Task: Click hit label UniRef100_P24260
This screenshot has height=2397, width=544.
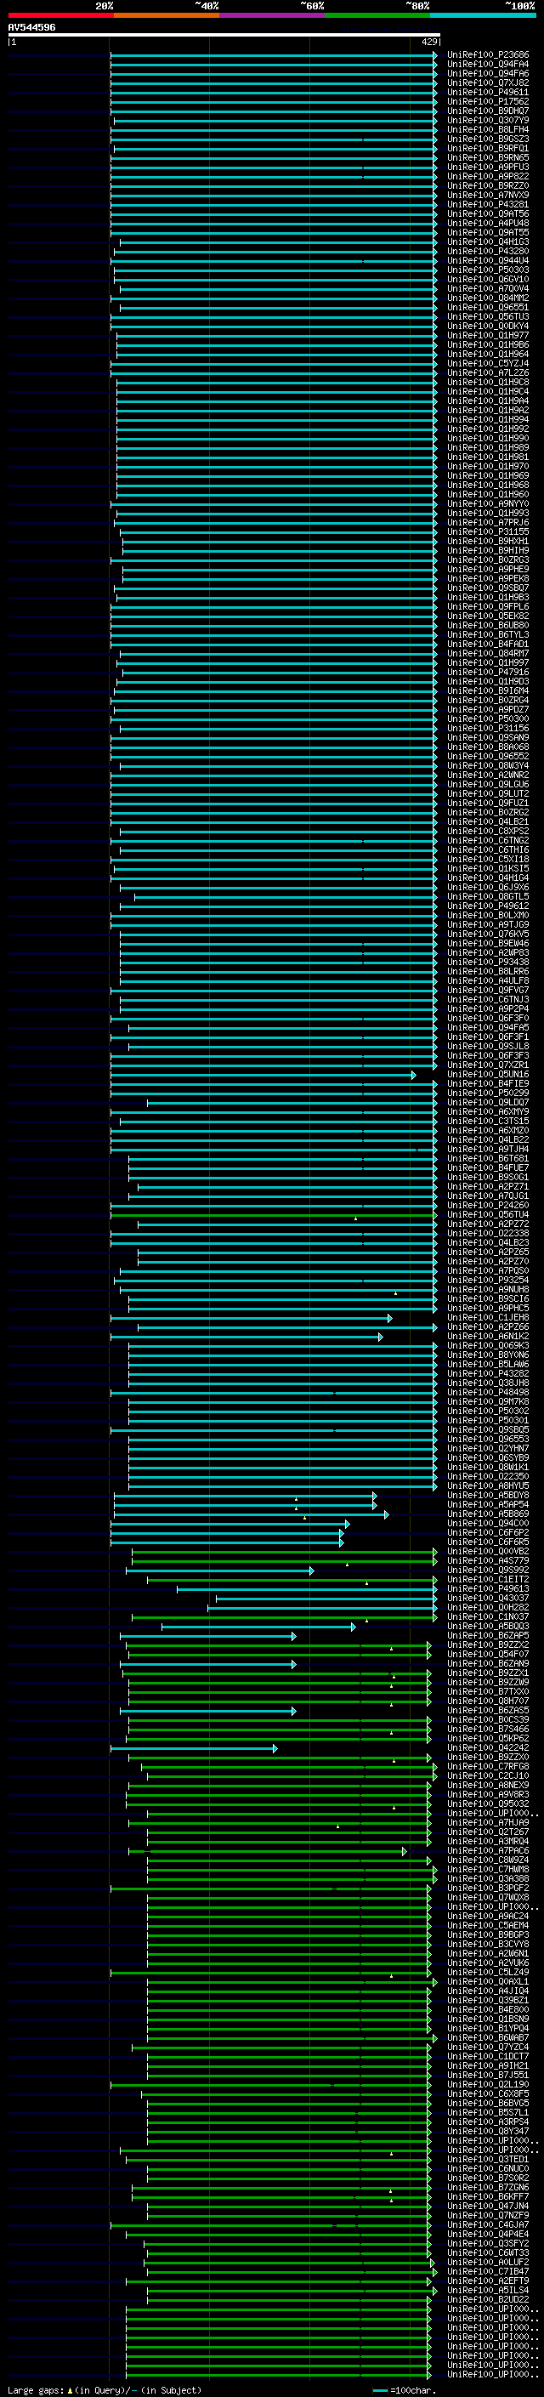Action: tap(488, 1206)
